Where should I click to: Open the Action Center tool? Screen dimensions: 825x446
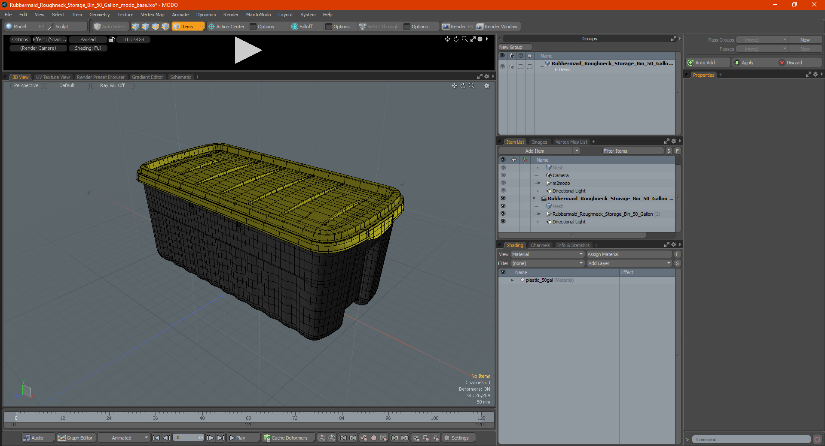[x=226, y=27]
